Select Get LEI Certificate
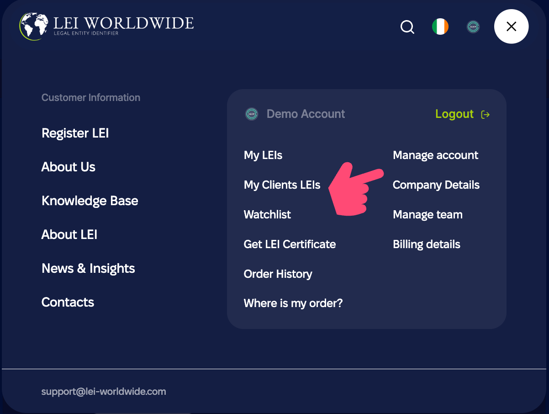The image size is (549, 414). 290,244
